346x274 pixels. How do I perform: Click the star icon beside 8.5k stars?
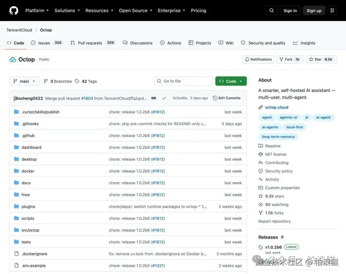tap(260, 196)
